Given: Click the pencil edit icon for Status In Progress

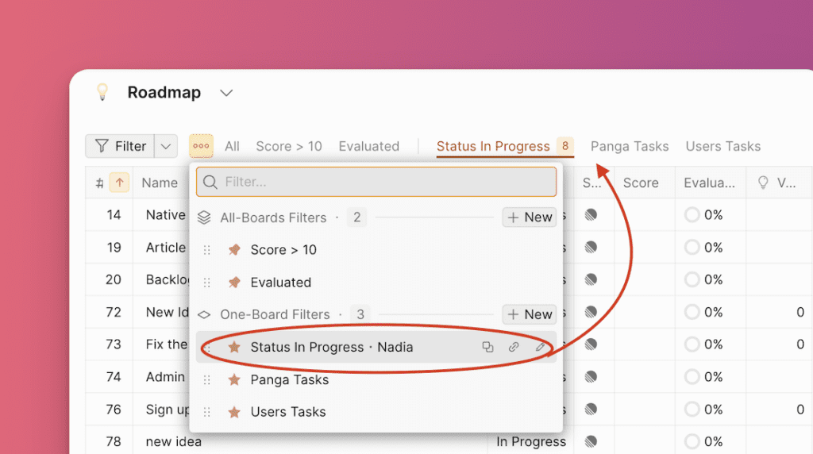Looking at the screenshot, I should pos(540,347).
